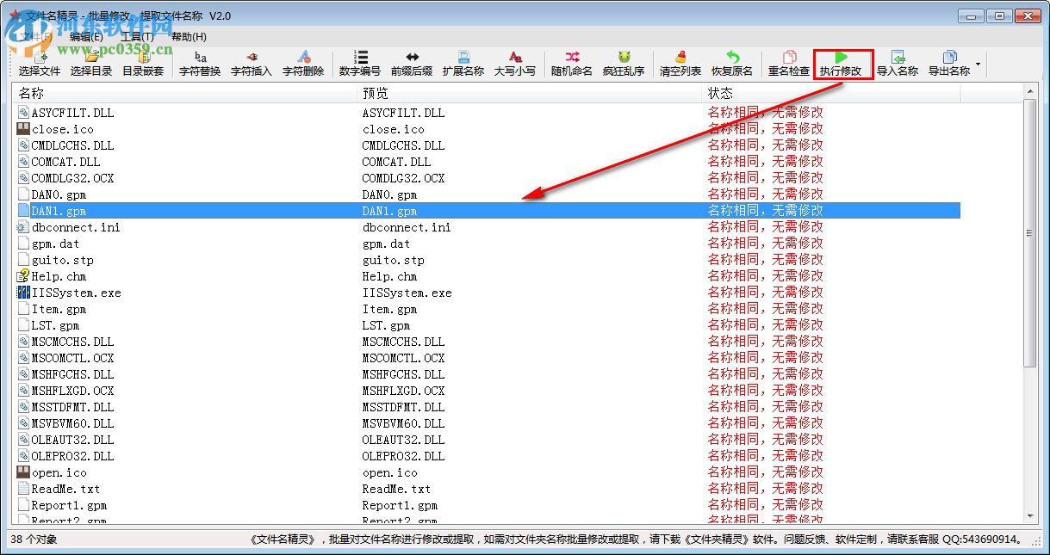Click highlighted DAN1.gpm file name
1050x555 pixels.
59,211
